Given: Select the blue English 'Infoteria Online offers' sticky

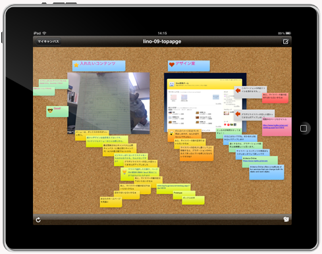Looking at the screenshot, I should [x=267, y=172].
